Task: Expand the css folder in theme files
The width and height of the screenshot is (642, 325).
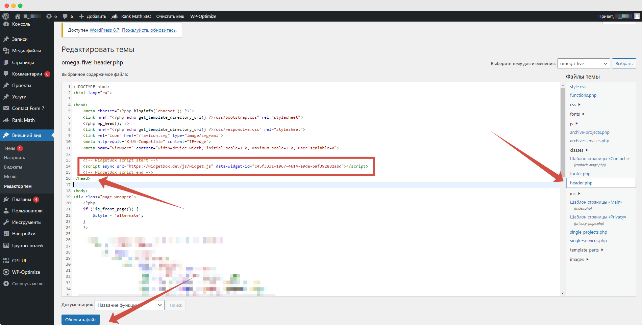Action: click(575, 105)
